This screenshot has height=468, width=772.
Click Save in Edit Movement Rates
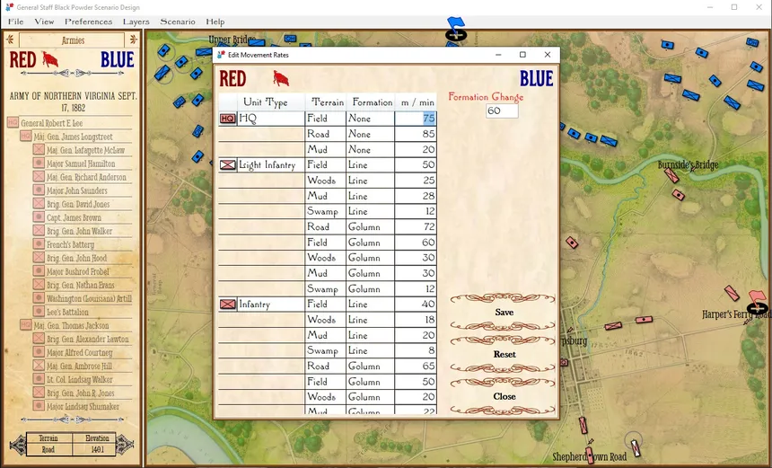tap(504, 312)
